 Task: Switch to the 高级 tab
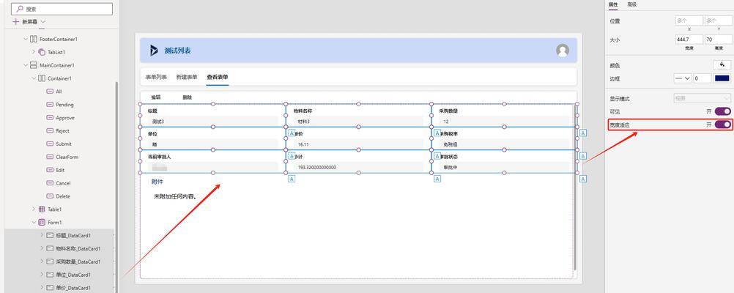[x=632, y=4]
